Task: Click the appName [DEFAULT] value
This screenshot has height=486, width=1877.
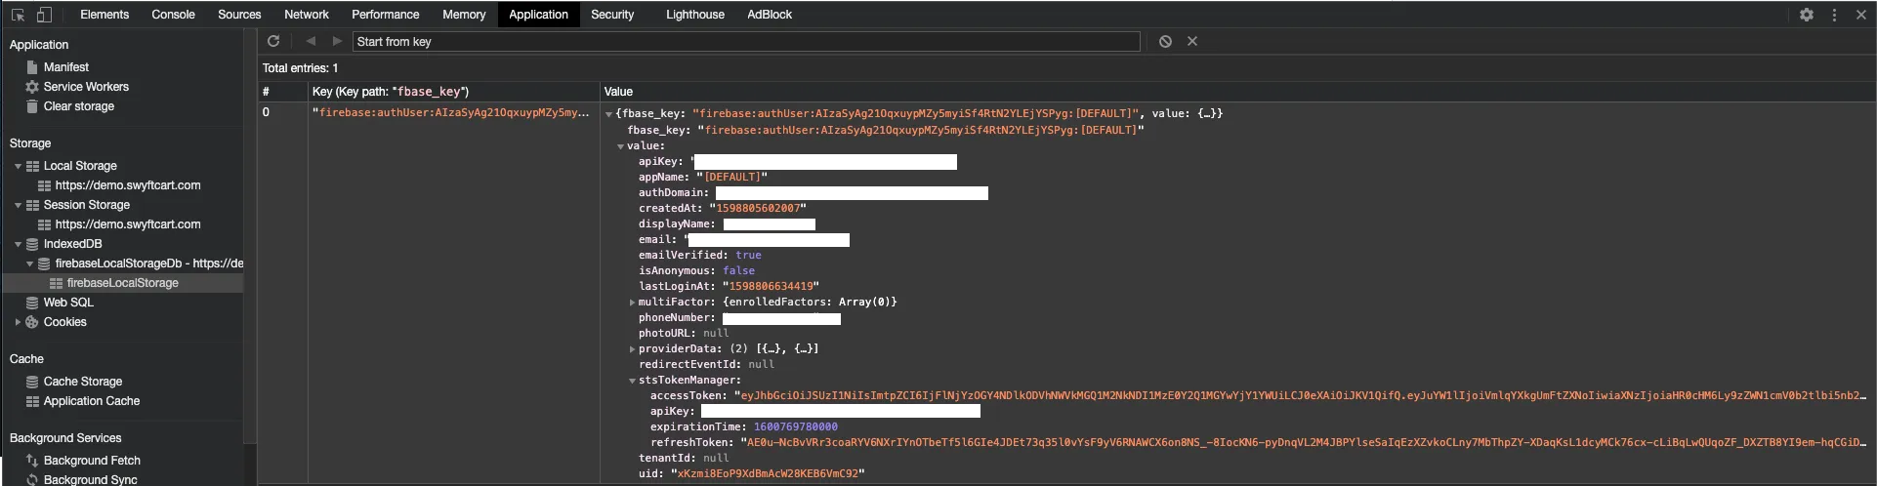Action: point(732,178)
